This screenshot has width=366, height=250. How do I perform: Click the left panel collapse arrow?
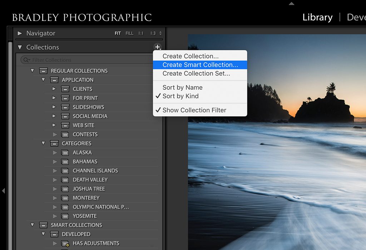point(4,191)
